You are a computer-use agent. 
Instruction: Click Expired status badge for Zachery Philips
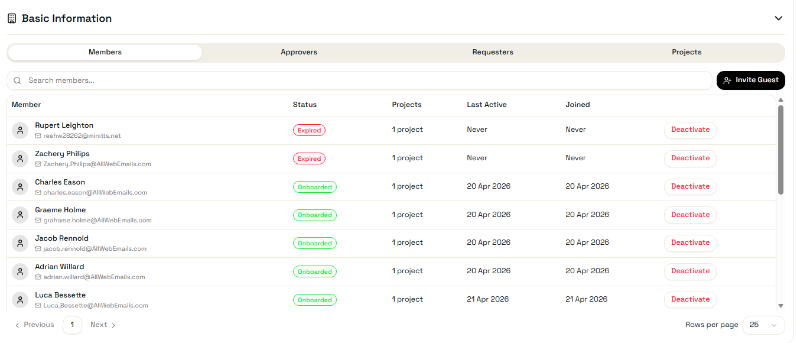[x=309, y=158]
